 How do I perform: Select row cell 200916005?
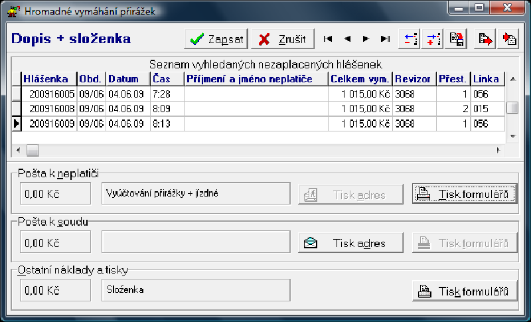coord(49,94)
